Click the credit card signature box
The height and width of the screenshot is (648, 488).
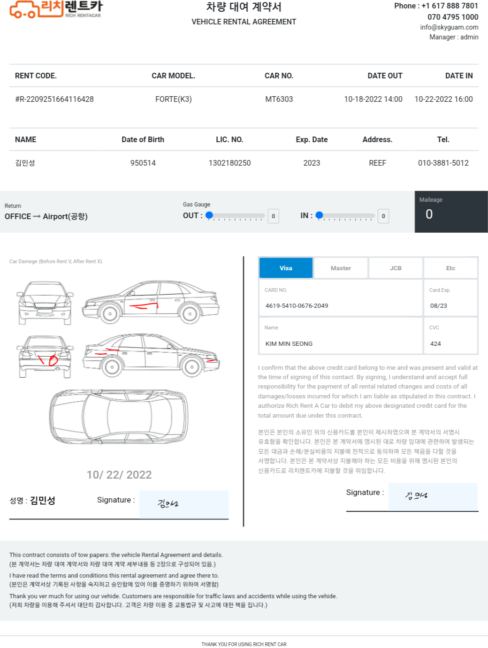[x=433, y=496]
